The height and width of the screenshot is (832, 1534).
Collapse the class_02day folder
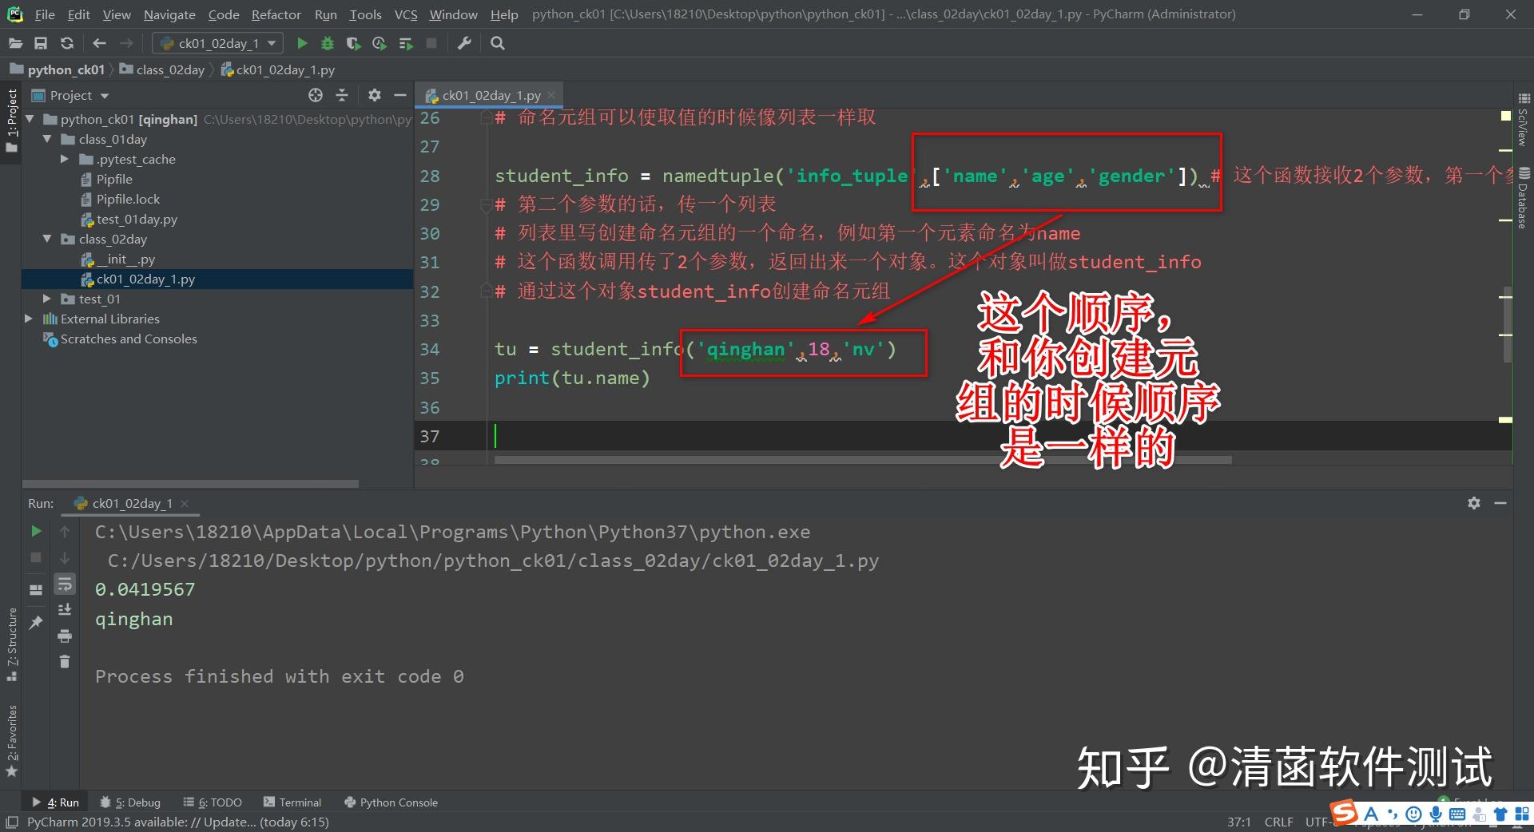48,239
